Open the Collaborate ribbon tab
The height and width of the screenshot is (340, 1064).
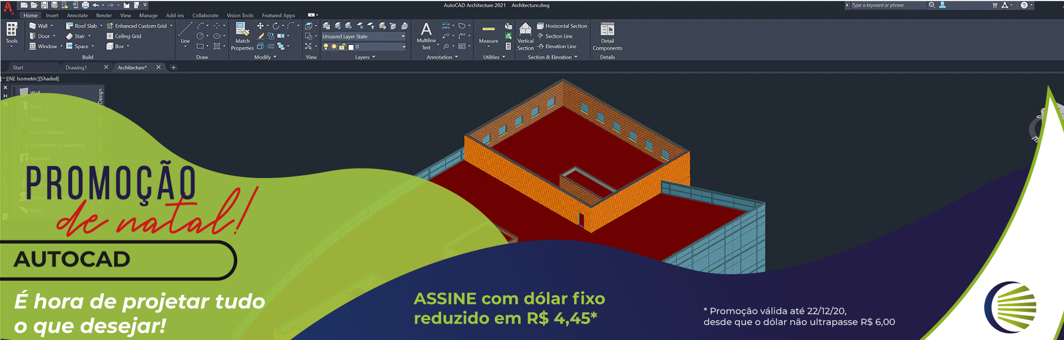[x=205, y=15]
